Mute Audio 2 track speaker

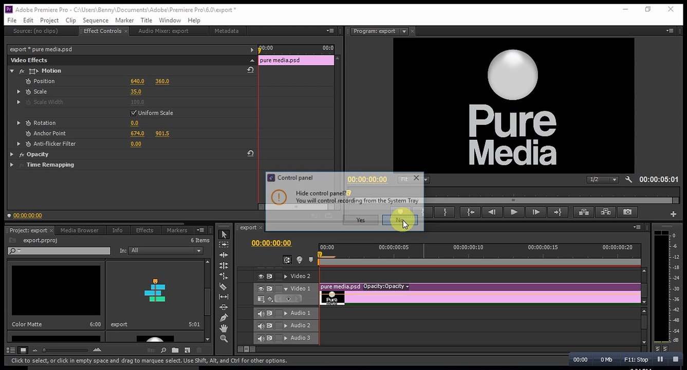pyautogui.click(x=261, y=325)
